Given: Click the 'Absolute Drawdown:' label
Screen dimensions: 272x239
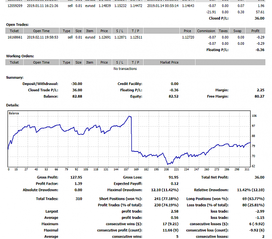Looking at the screenshot, I should tap(41, 190).
